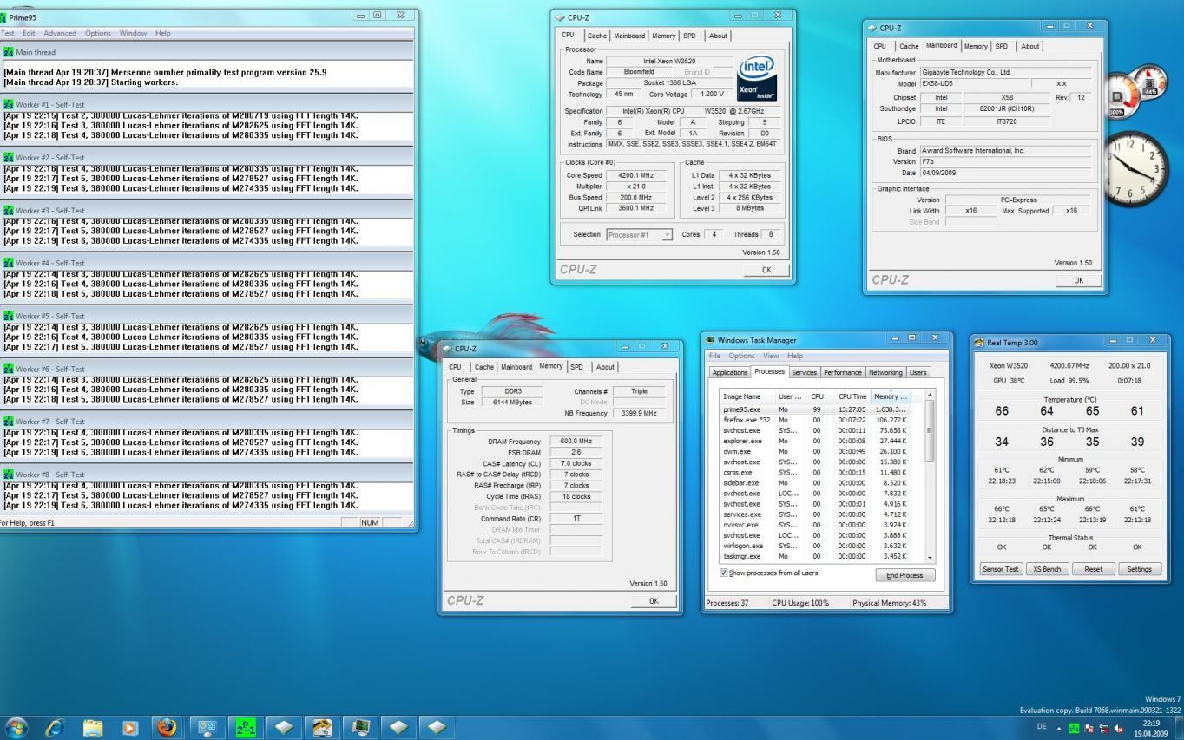Screen dimensions: 1184x740
Task: Open Internet Explorer from the taskbar
Action: [54, 727]
